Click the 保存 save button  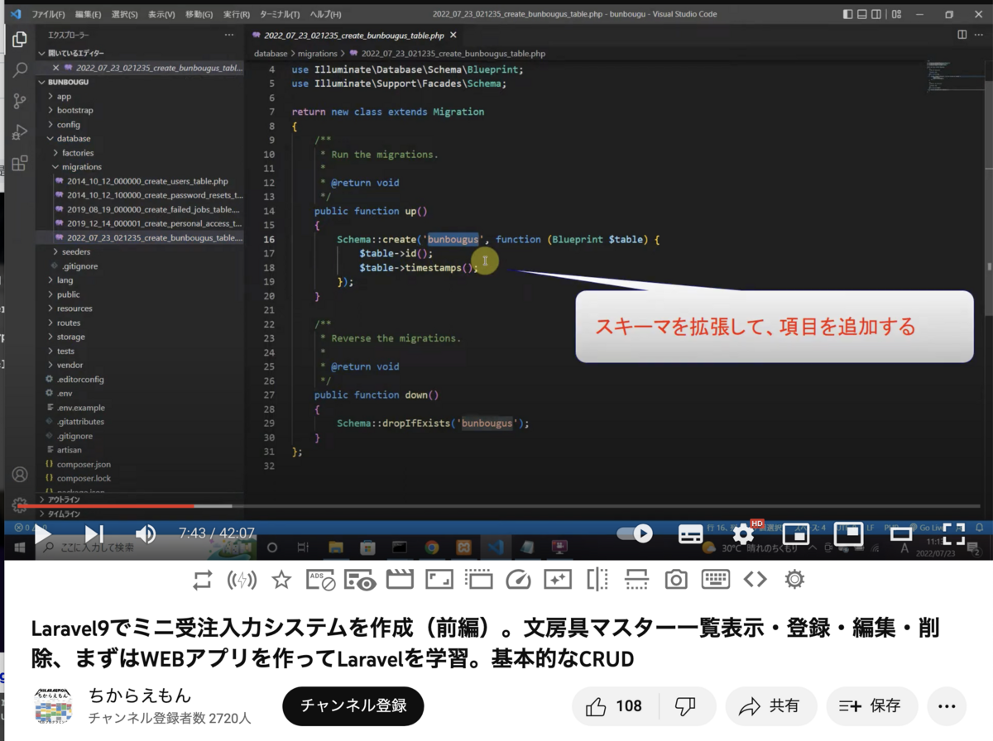[871, 706]
